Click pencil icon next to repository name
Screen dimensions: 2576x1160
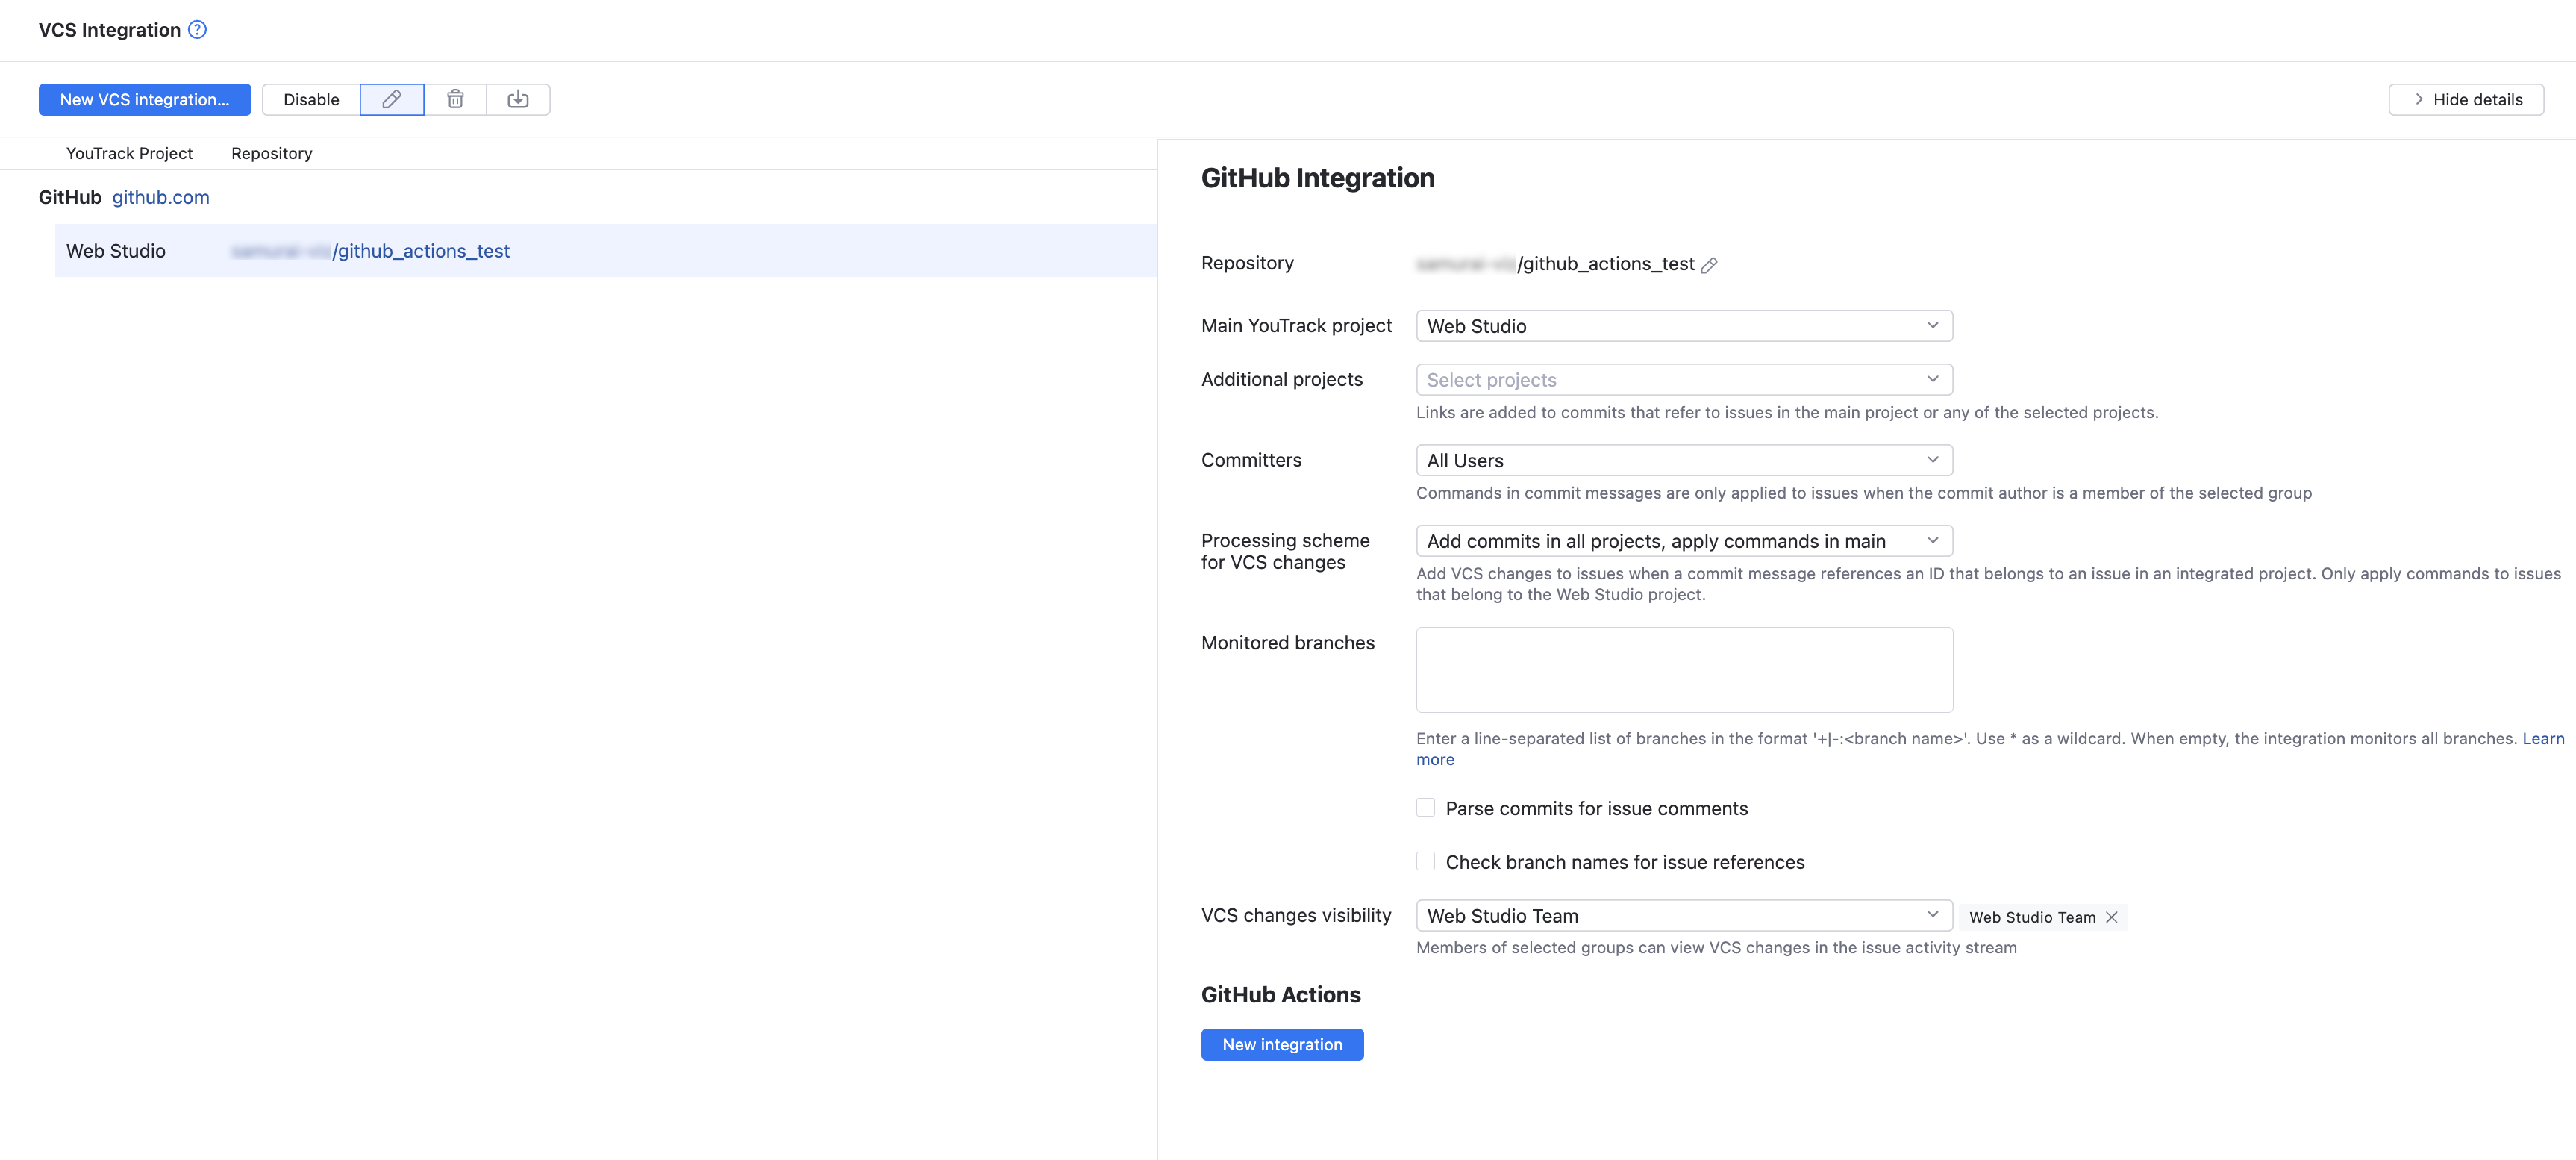point(1709,265)
